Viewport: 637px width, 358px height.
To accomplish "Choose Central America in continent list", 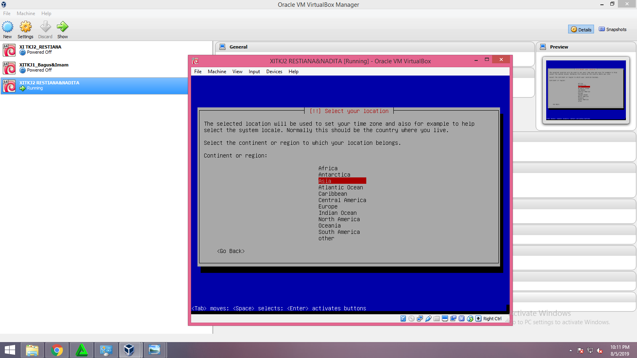I will tap(342, 200).
